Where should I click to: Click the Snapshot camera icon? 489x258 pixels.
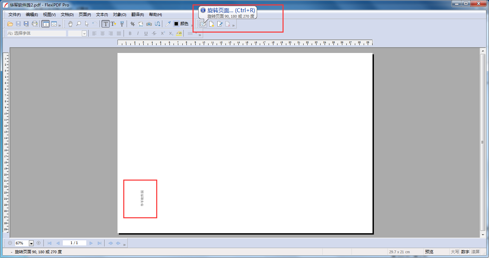pos(149,24)
